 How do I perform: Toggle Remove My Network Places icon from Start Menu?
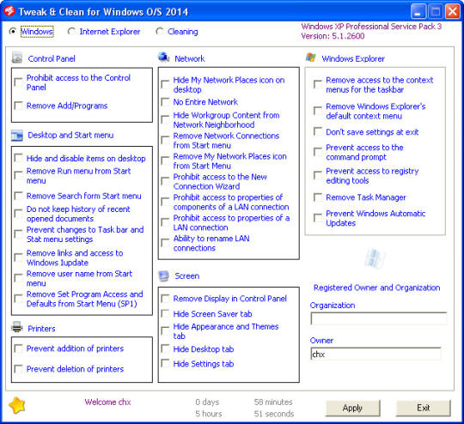pyautogui.click(x=165, y=161)
